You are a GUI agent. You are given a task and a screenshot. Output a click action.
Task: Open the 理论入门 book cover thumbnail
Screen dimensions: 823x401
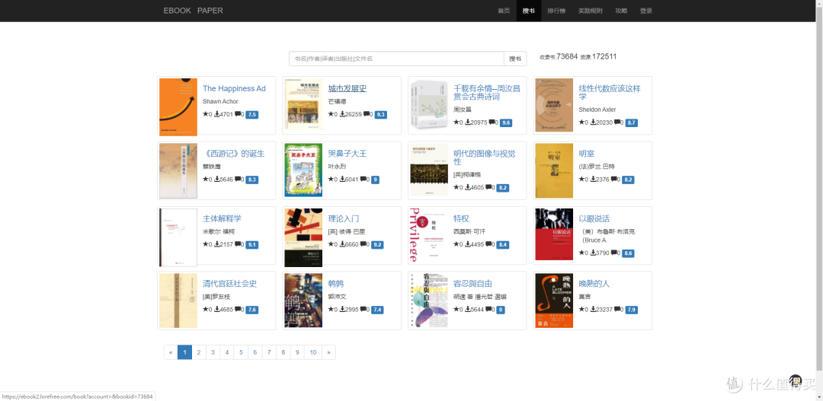tap(303, 237)
